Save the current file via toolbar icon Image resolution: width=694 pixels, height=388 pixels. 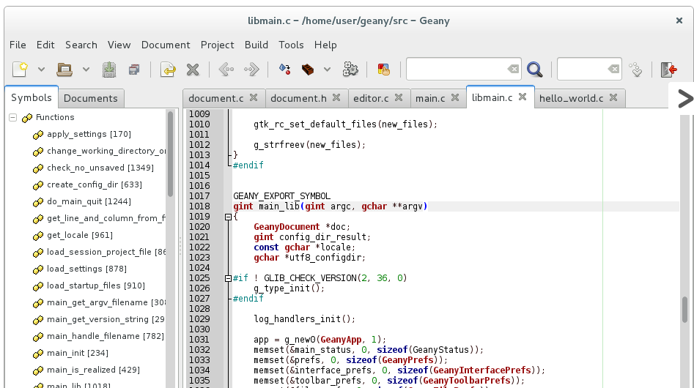tap(109, 70)
